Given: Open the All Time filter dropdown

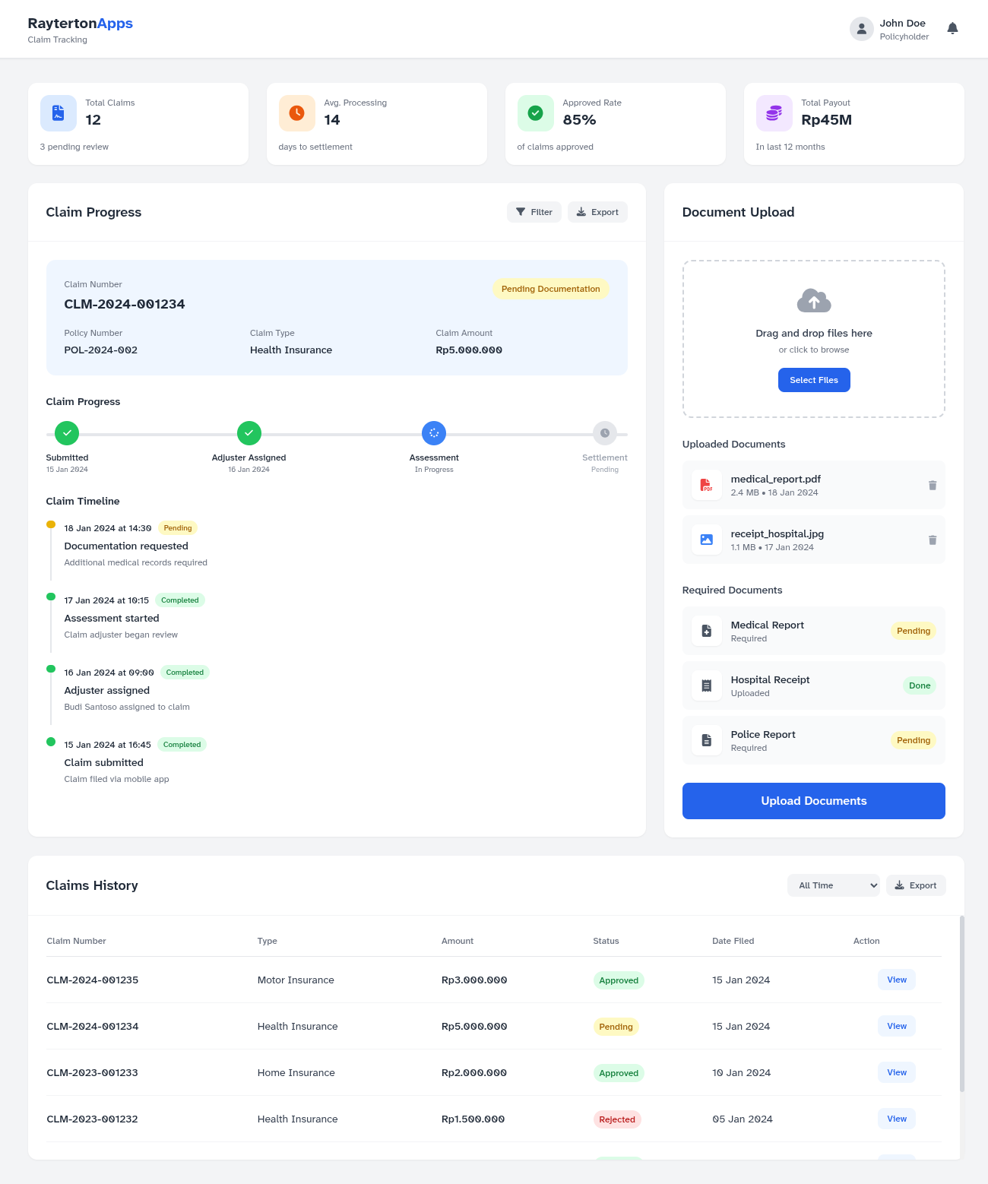Looking at the screenshot, I should 833,885.
